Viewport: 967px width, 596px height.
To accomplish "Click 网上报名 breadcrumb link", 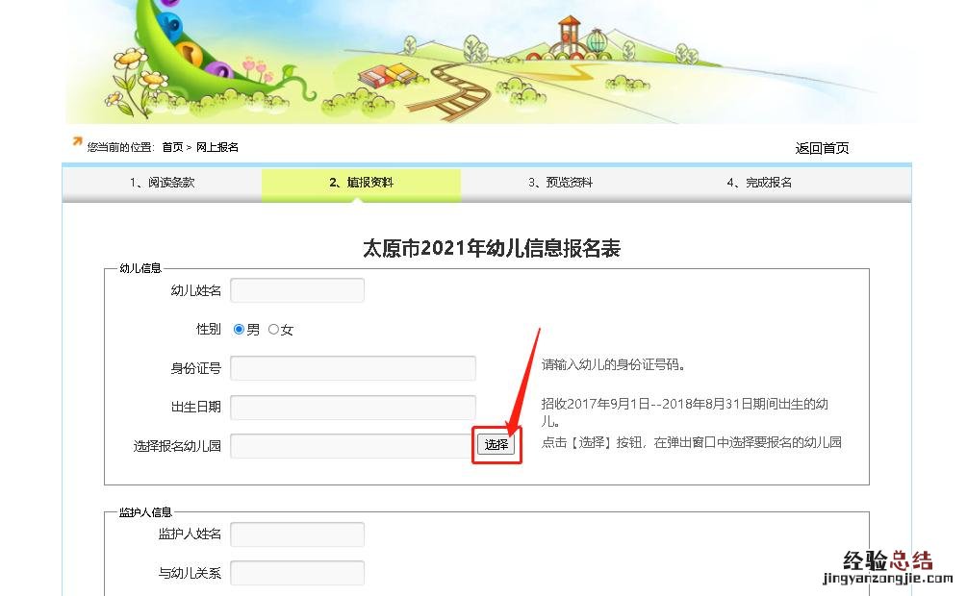I will (217, 147).
